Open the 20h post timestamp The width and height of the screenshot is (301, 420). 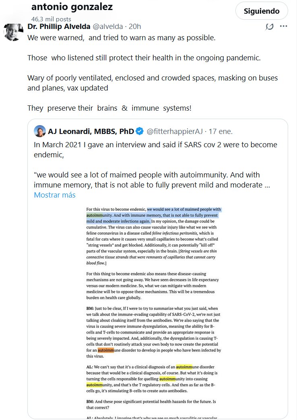click(134, 27)
